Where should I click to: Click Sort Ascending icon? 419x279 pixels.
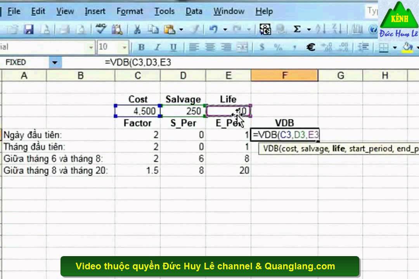click(x=320, y=29)
